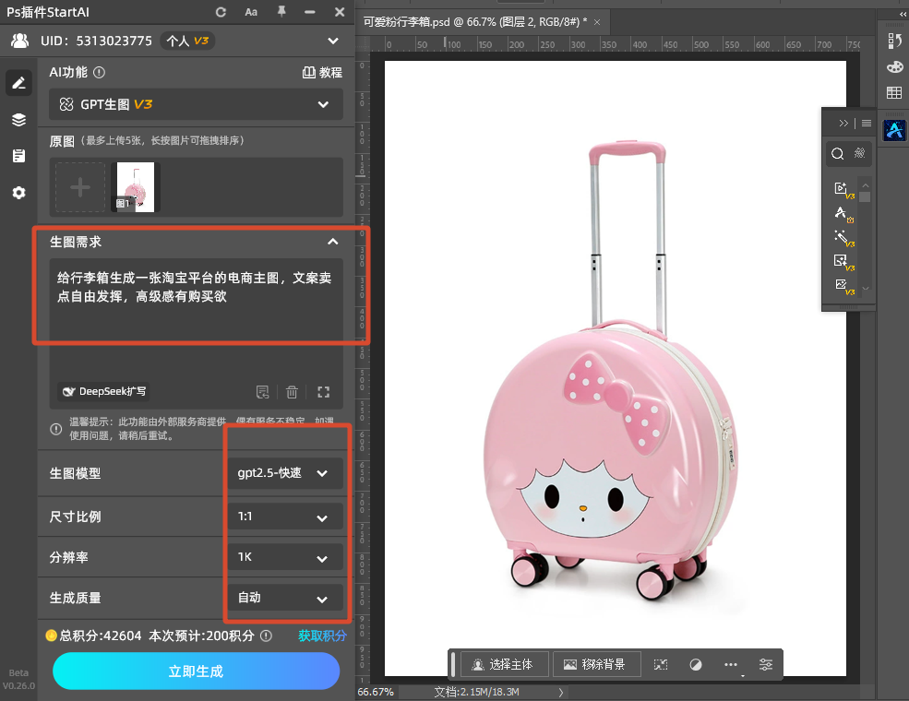This screenshot has height=701, width=909.
Task: Collapse the 生图需求 section chevron
Action: (x=333, y=242)
